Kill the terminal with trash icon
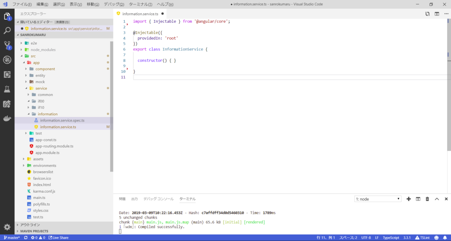Viewport: 451px width, 241px height. [427, 199]
